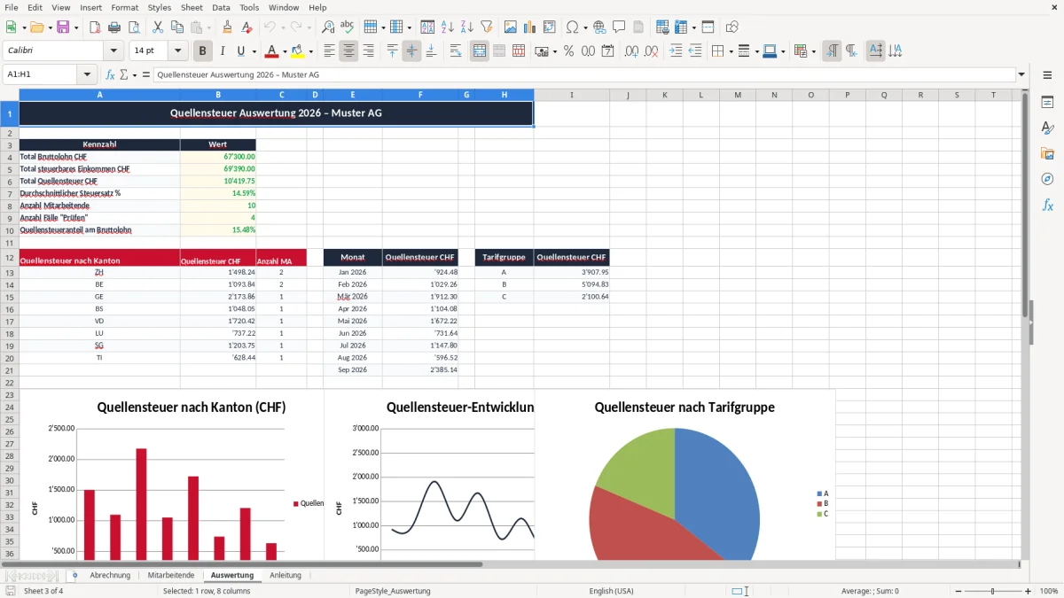Click zoom in plus button
This screenshot has width=1064, height=598.
pos(1028,591)
